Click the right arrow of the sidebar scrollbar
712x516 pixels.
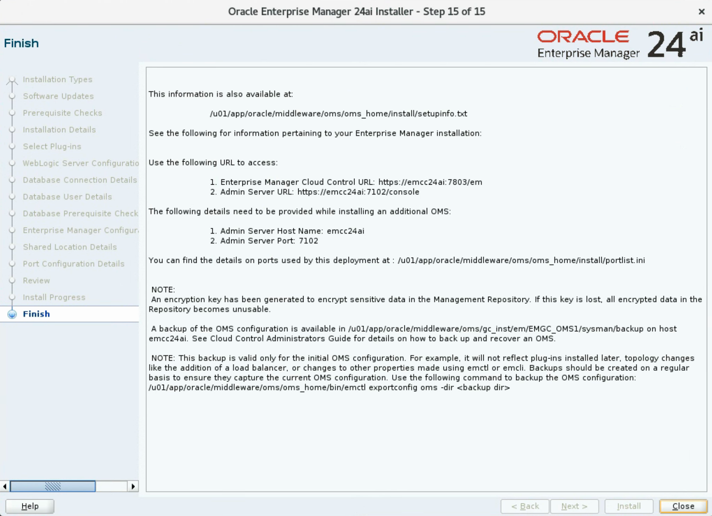click(133, 486)
